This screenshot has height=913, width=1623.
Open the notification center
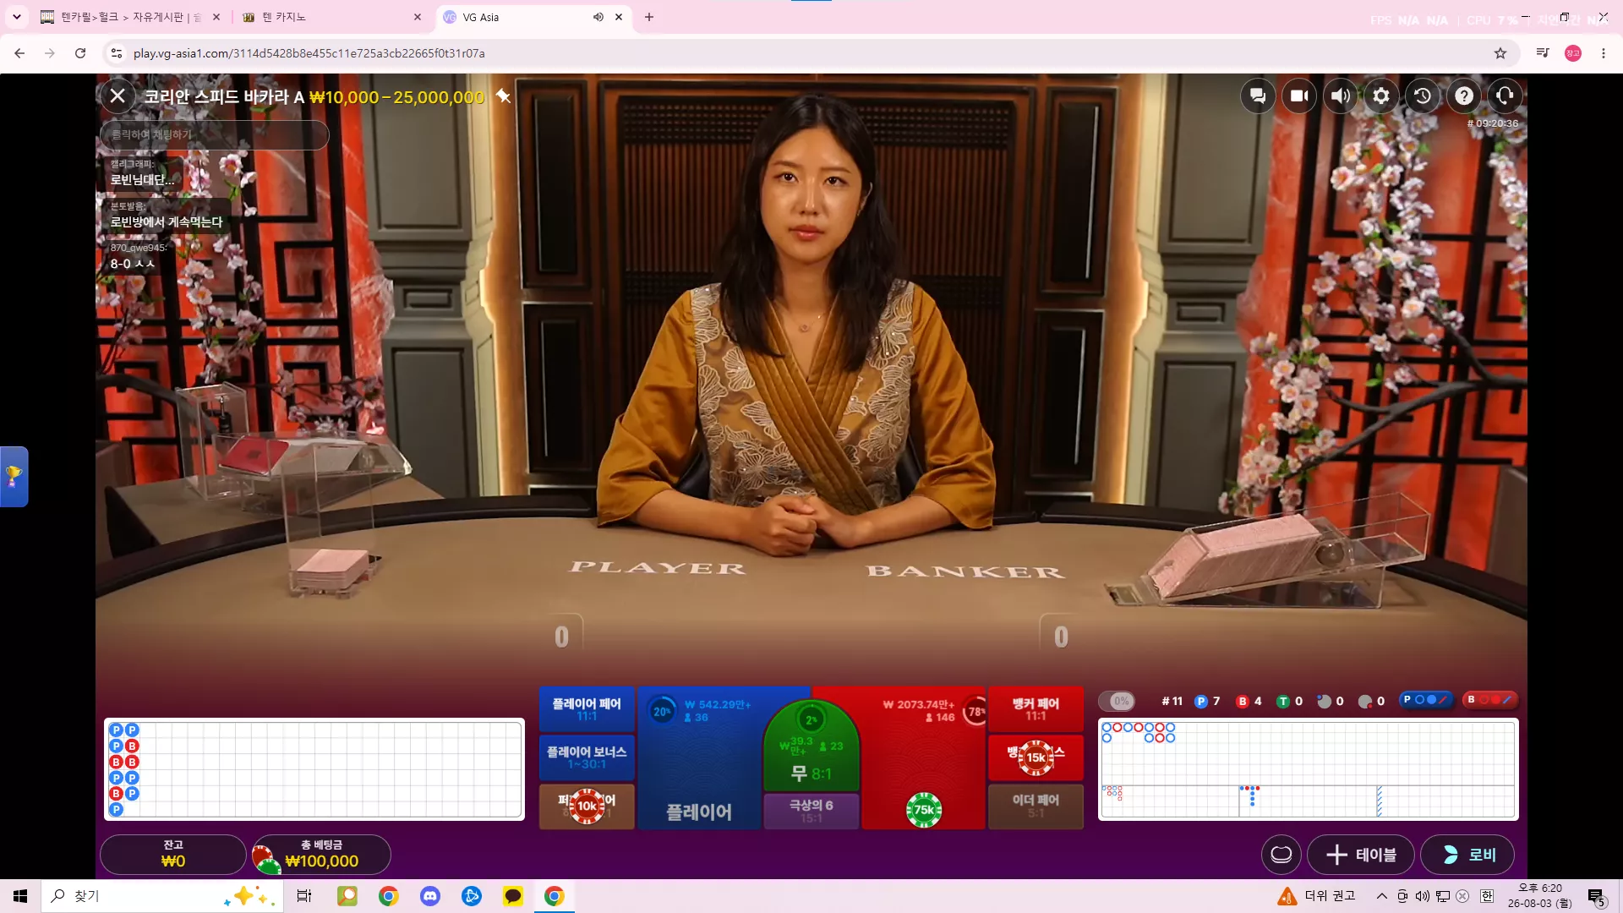1597,897
